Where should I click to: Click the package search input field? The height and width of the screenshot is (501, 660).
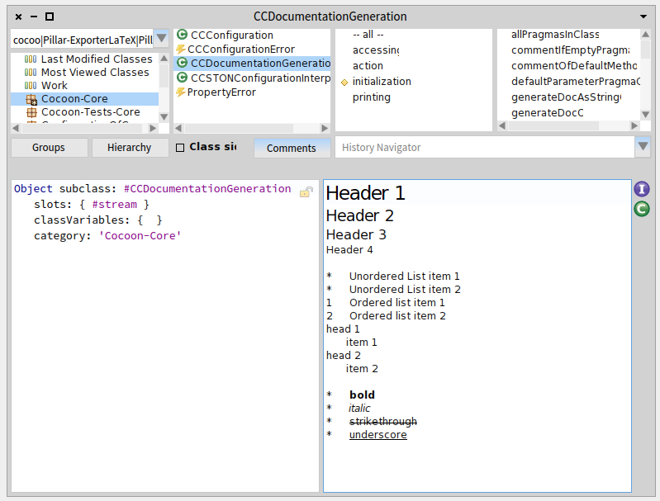[82, 40]
